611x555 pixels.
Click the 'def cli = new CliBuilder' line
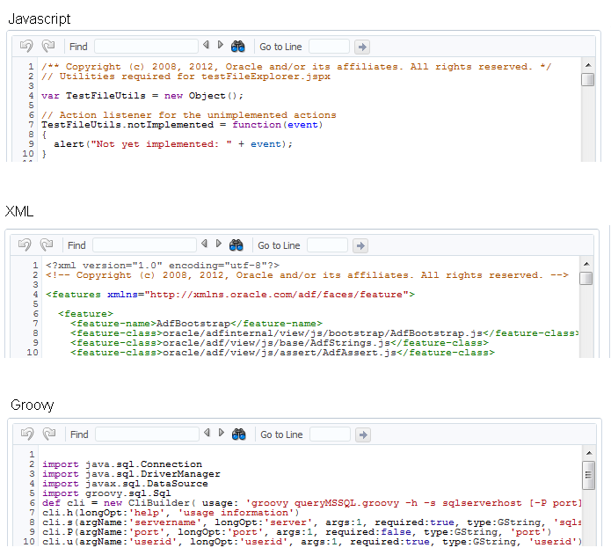[312, 503]
